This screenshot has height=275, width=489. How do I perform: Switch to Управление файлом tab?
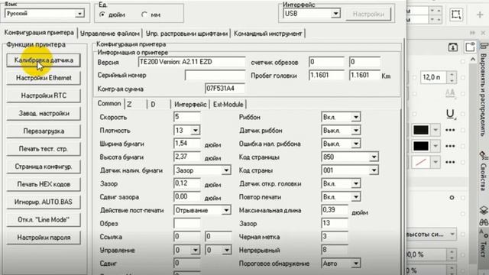point(110,34)
